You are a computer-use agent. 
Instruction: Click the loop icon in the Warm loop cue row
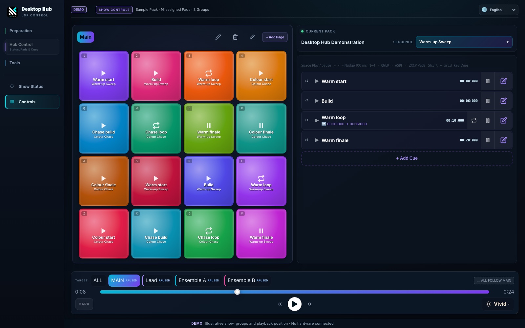pyautogui.click(x=474, y=120)
